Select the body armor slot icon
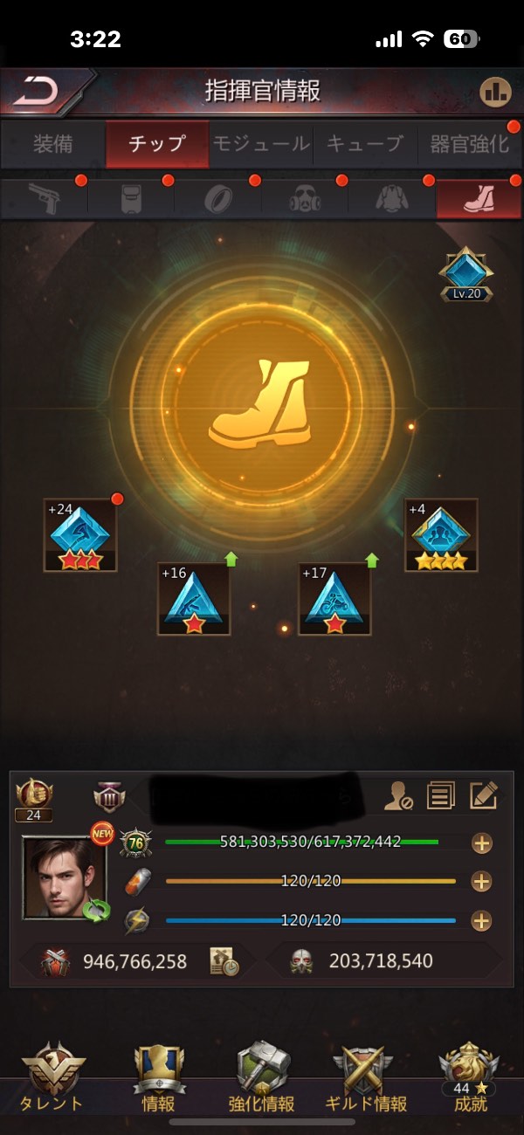 click(132, 198)
